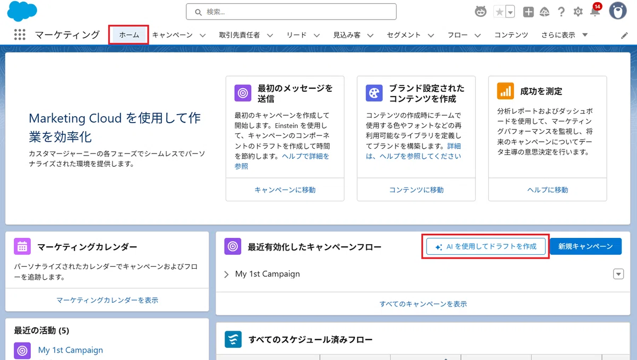Viewport: 637px width, 360px height.
Task: Click the マーケティングカレンダー card title
Action: 87,247
